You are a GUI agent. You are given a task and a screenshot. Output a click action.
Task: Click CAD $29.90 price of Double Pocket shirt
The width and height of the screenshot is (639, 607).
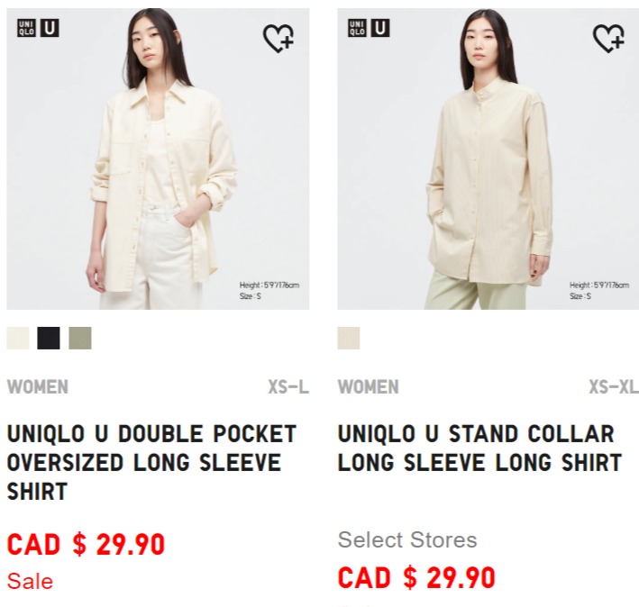[x=86, y=544]
